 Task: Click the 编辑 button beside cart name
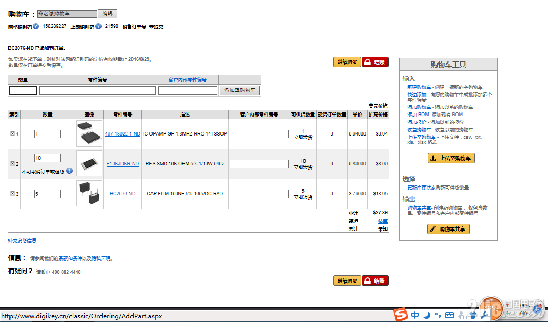[107, 14]
